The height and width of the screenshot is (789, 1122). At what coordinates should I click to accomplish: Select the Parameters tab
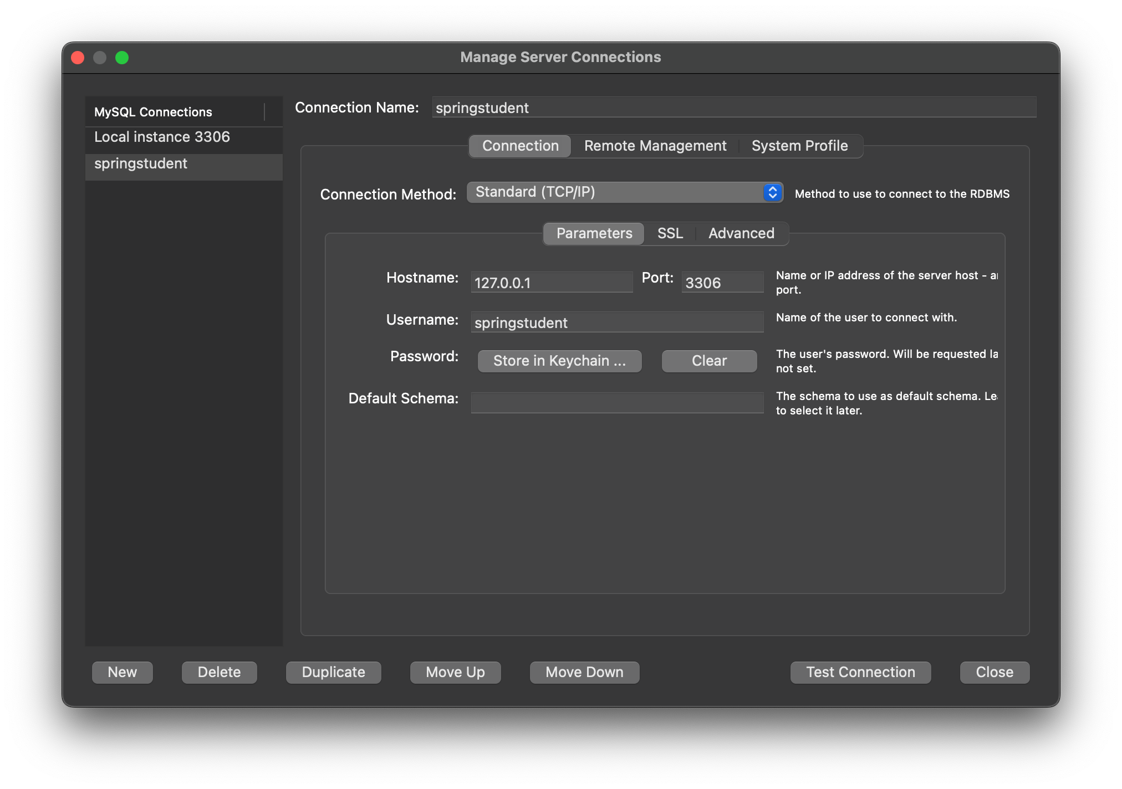click(594, 233)
